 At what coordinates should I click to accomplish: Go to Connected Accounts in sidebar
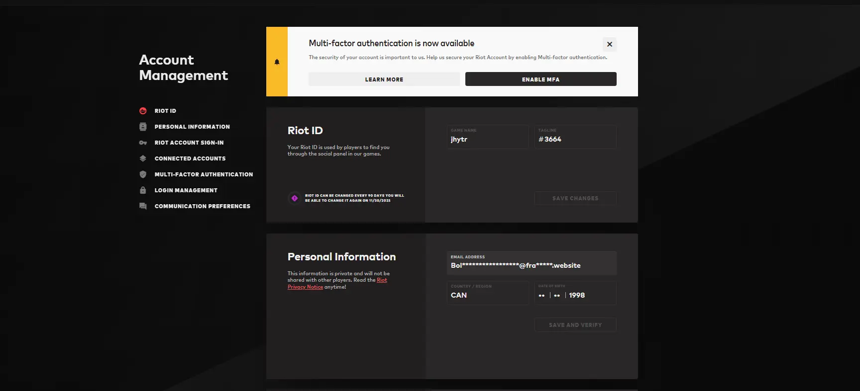[190, 158]
